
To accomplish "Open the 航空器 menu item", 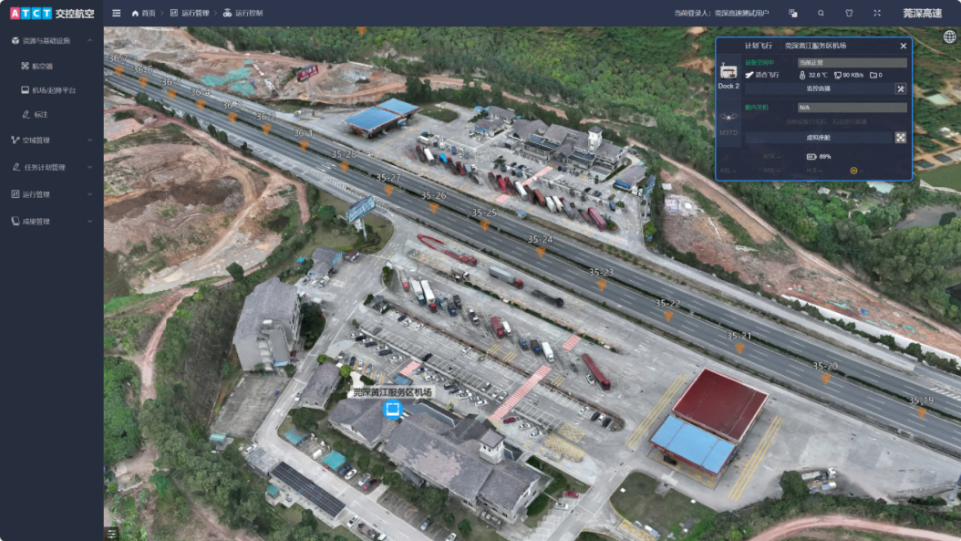I will coord(42,67).
